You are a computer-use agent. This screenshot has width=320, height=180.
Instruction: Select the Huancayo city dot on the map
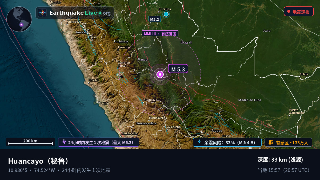click(x=144, y=102)
